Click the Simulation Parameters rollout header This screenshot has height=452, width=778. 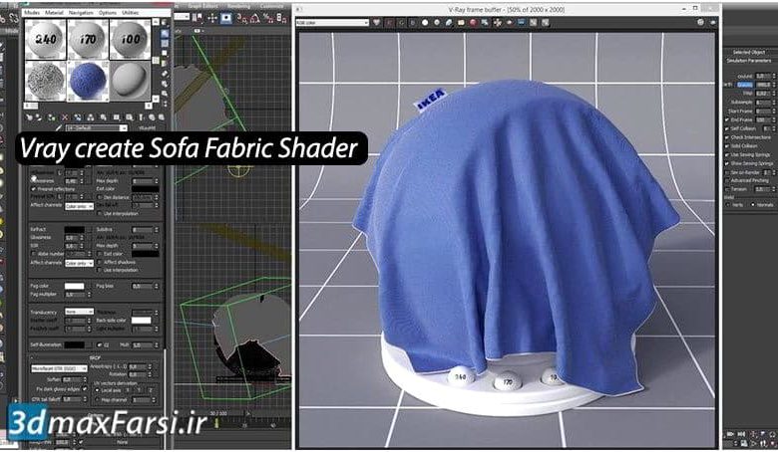click(749, 61)
